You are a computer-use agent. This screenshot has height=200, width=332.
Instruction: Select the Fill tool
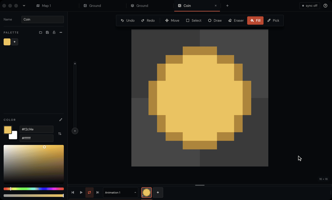click(255, 21)
